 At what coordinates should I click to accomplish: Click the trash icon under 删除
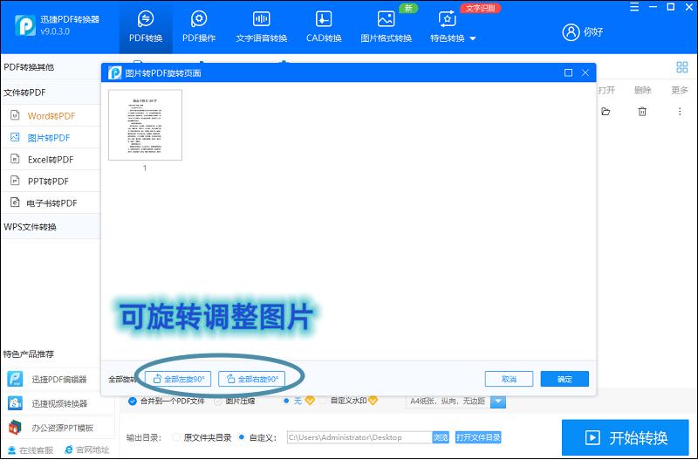tap(642, 112)
